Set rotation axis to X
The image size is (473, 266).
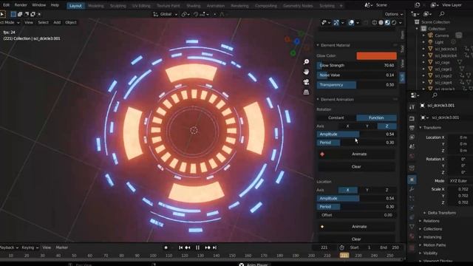click(347, 126)
